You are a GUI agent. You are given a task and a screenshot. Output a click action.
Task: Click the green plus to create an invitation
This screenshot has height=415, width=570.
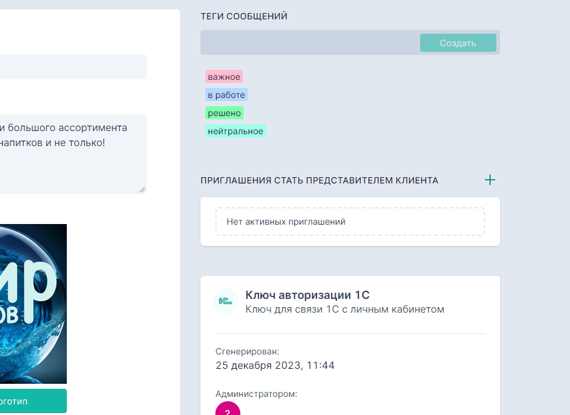point(491,180)
